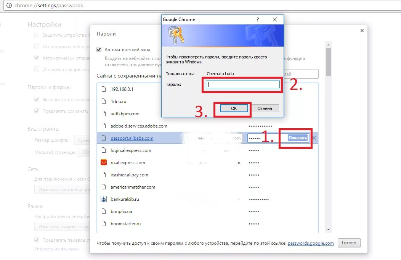This screenshot has height=260, width=401.
Task: Select the 1dou.ru entry
Action: coord(119,102)
